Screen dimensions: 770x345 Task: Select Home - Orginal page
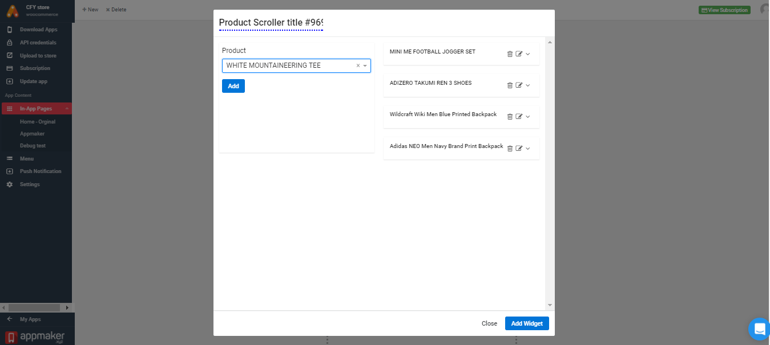38,122
